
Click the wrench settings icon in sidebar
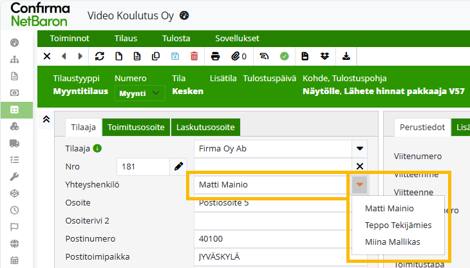(15, 177)
